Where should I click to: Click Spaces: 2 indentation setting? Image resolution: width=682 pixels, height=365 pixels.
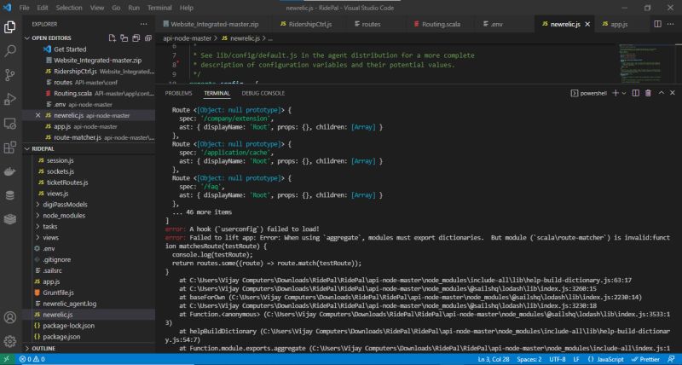[529, 359]
